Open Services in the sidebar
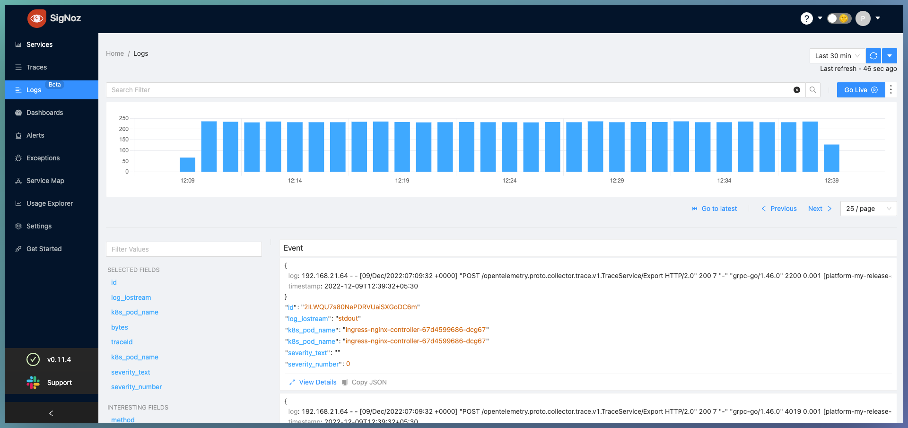The width and height of the screenshot is (908, 428). click(x=52, y=44)
